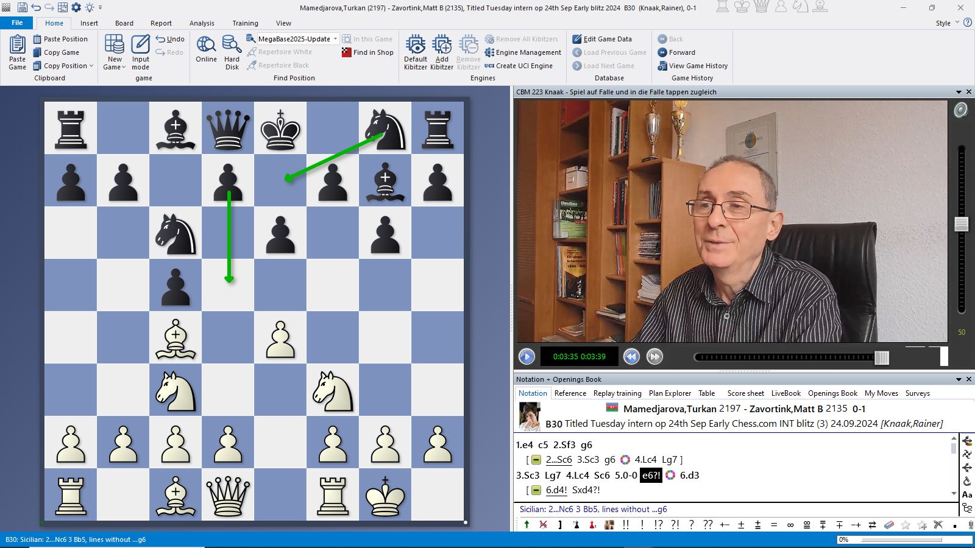Select the Openings Book tab
This screenshot has width=975, height=548.
tap(832, 393)
